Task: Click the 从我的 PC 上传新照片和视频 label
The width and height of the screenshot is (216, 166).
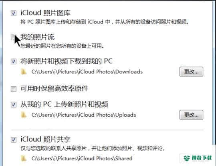Action: 65,104
